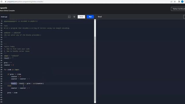Click 'counter = counter + 1' on line 38
The width and height of the screenshot is (185, 104).
tap(20, 88)
